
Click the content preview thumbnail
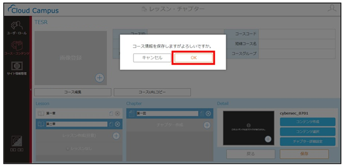pyautogui.click(x=249, y=128)
